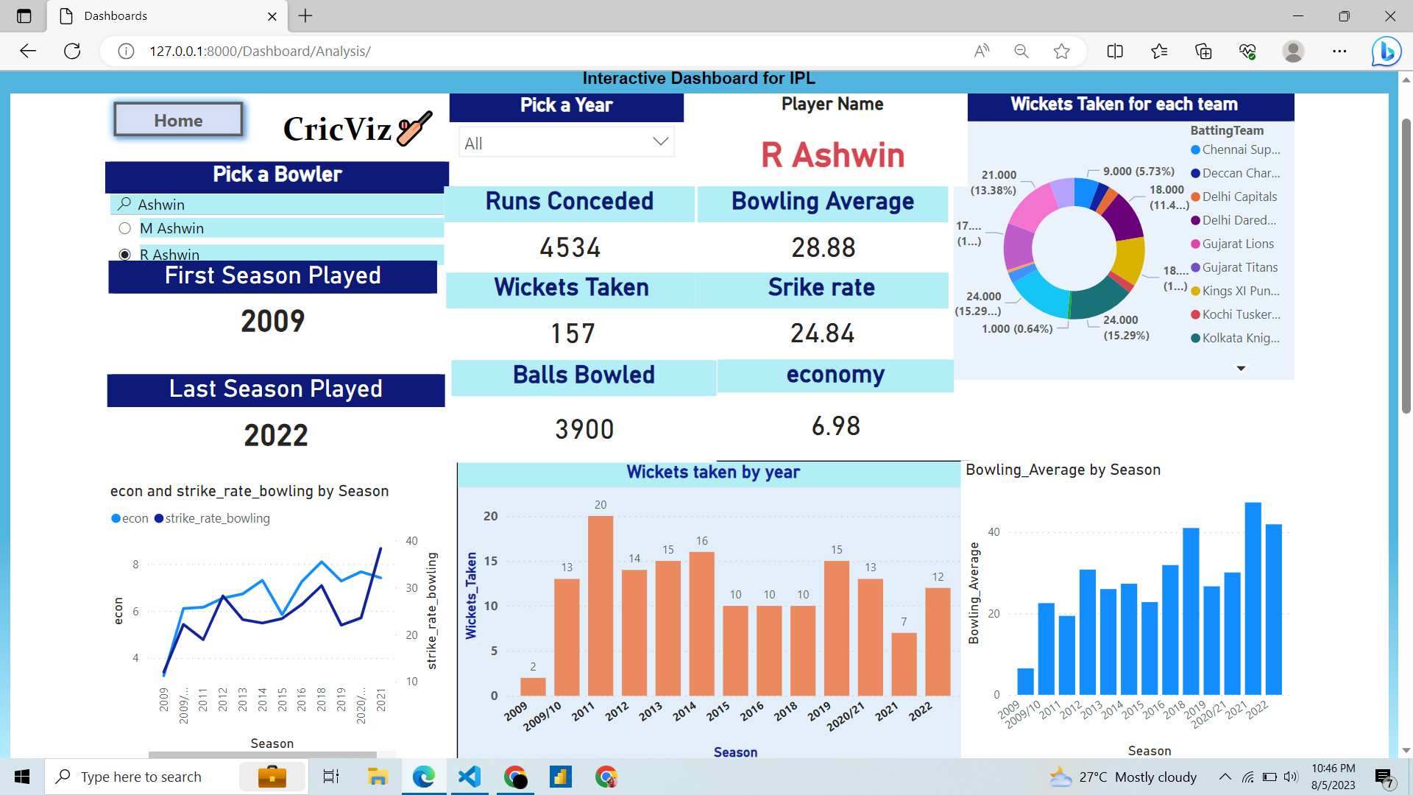
Task: Toggle the split screen icon
Action: click(1115, 52)
